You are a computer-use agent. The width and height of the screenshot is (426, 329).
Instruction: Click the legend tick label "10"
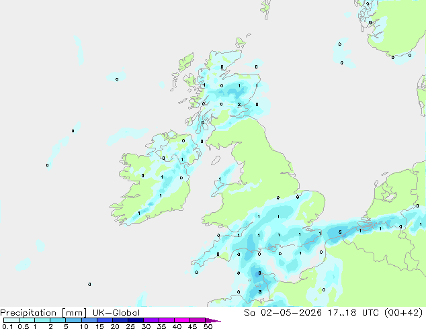tap(84, 326)
